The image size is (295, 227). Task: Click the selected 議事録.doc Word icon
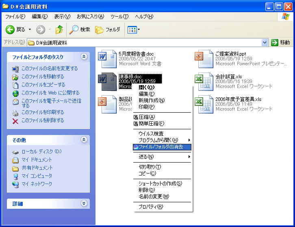107,81
